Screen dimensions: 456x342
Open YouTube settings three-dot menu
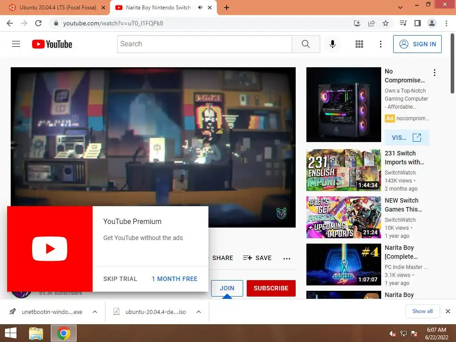click(380, 44)
